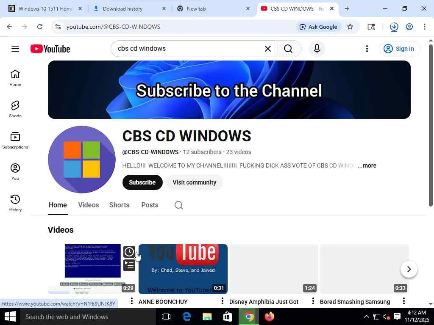Open Subscriptions in sidebar
Image resolution: width=434 pixels, height=325 pixels.
pyautogui.click(x=15, y=140)
